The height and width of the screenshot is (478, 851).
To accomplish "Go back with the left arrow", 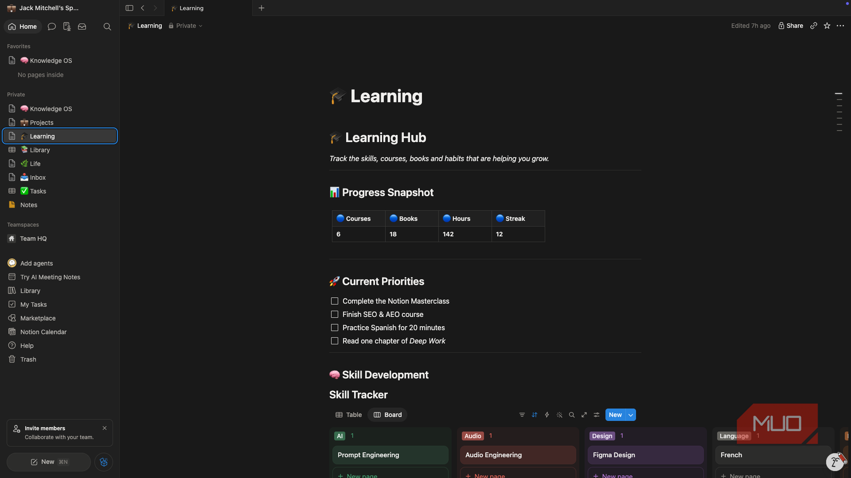I will point(143,8).
